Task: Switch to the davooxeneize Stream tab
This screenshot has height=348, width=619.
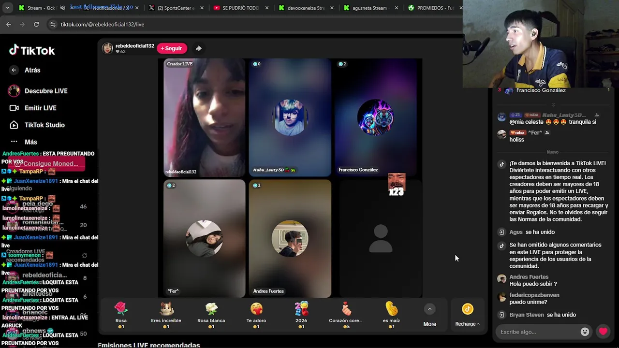Action: tap(306, 8)
